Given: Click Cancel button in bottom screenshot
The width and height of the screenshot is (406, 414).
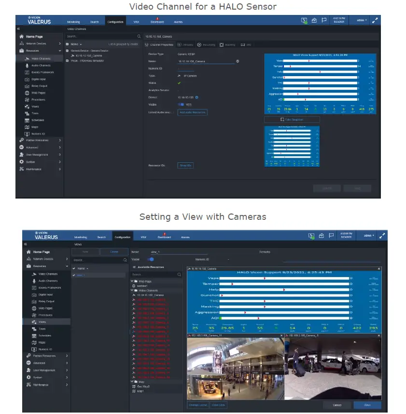Looking at the screenshot, I should click(x=337, y=405).
